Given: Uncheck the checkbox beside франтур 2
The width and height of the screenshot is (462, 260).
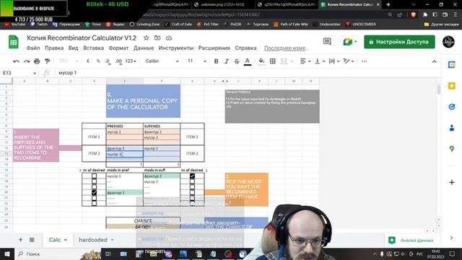Looking at the screenshot, I should [192, 176].
